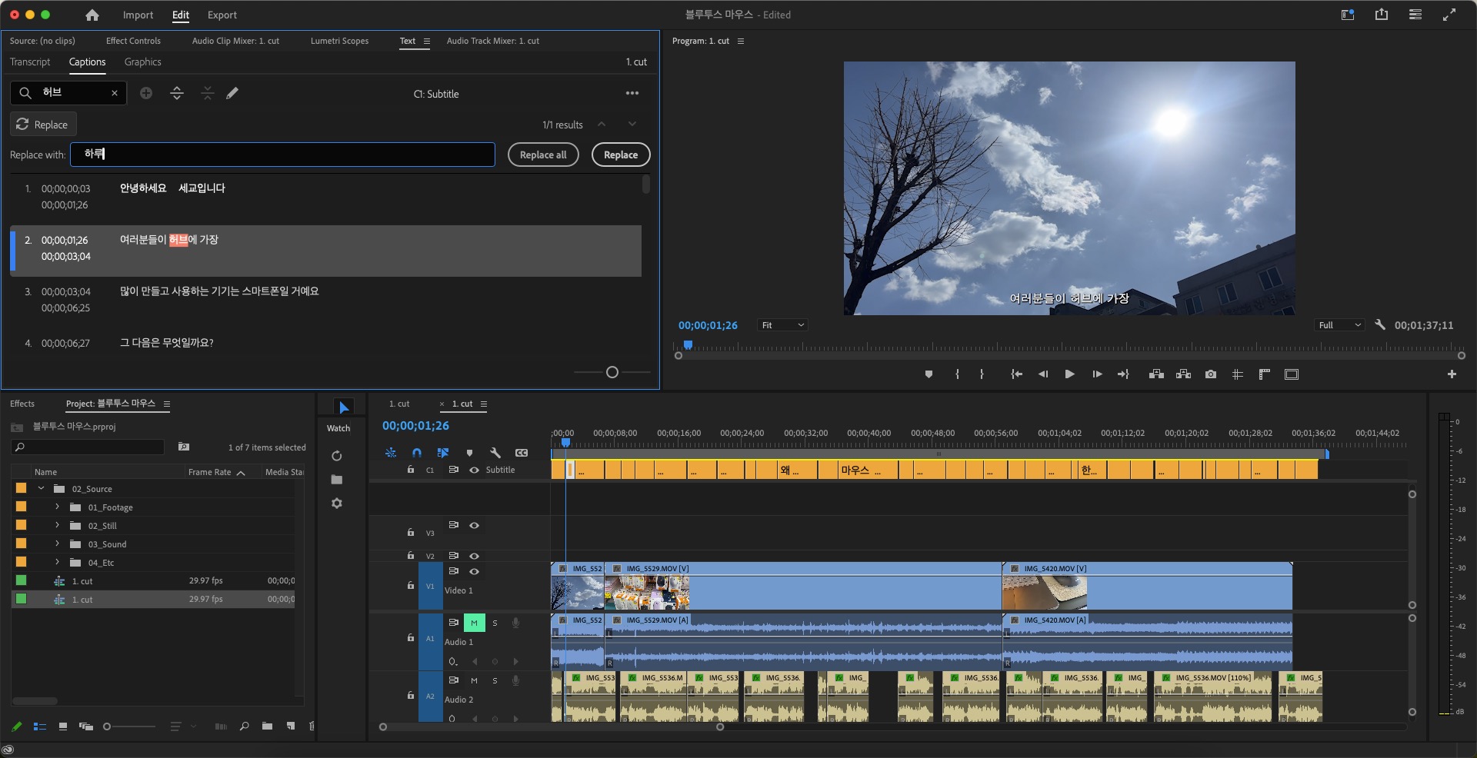Switch to the Export tab
Image resolution: width=1477 pixels, height=758 pixels.
pyautogui.click(x=222, y=15)
